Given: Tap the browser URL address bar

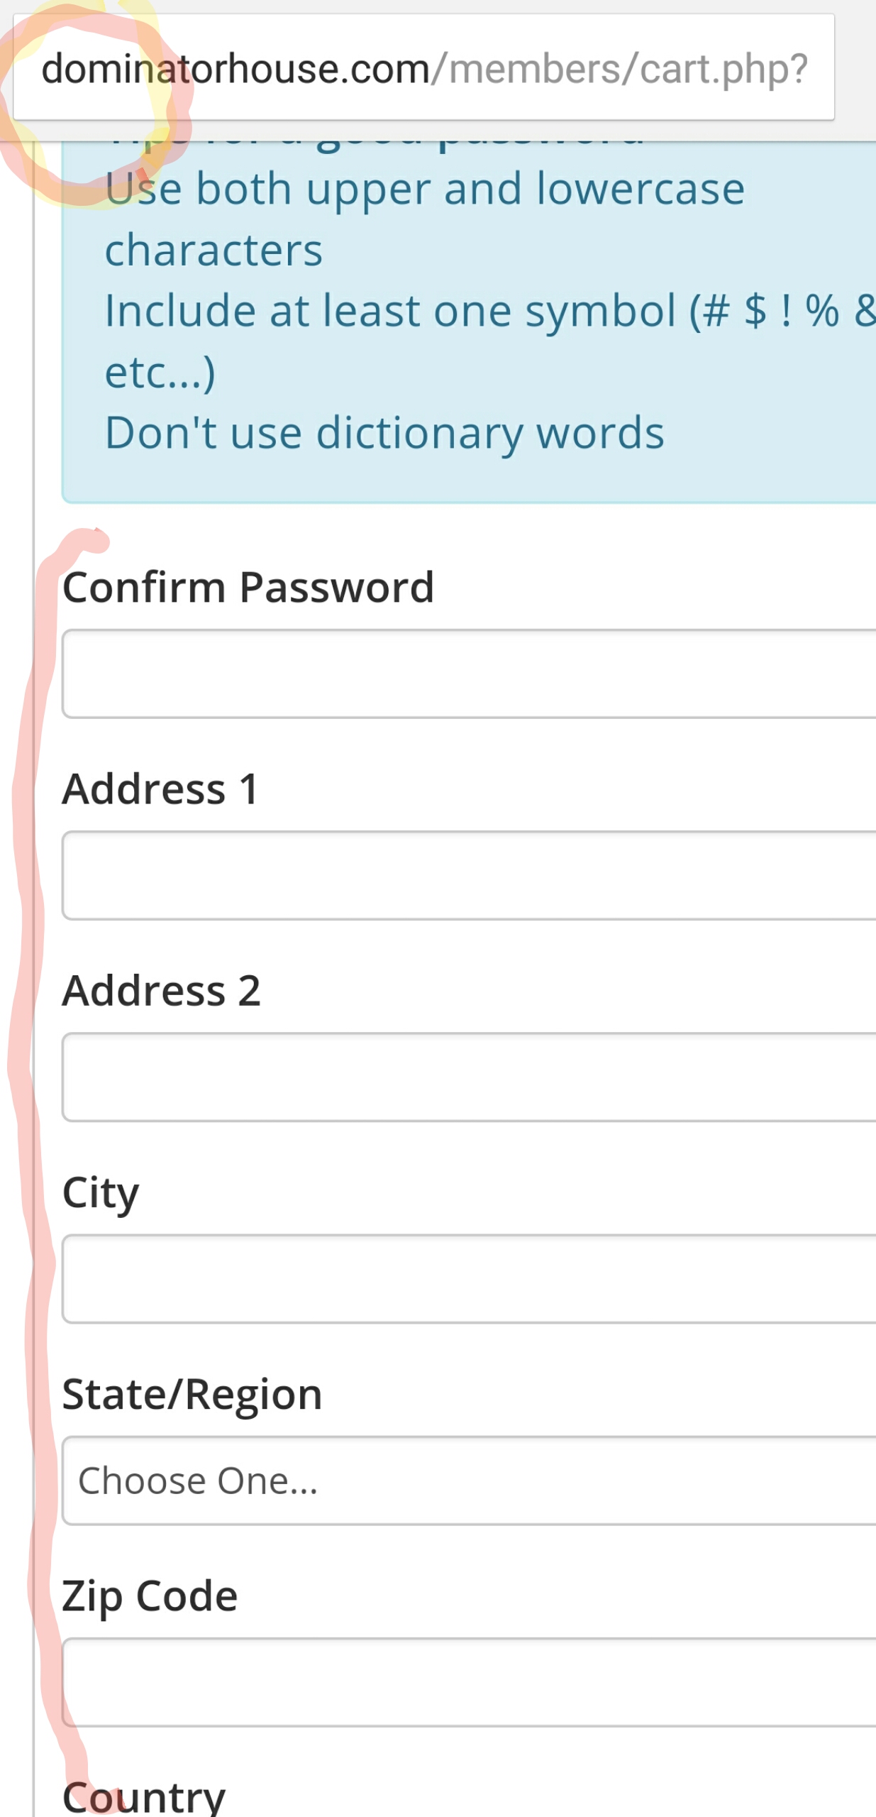Looking at the screenshot, I should 423,67.
